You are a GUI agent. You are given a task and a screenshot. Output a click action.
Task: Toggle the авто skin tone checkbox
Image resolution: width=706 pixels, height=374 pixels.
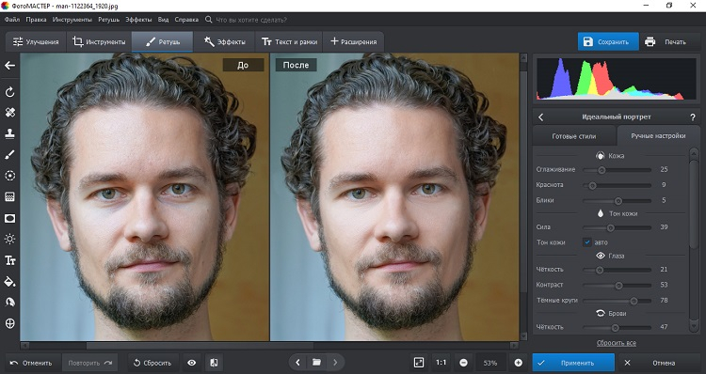pyautogui.click(x=587, y=242)
